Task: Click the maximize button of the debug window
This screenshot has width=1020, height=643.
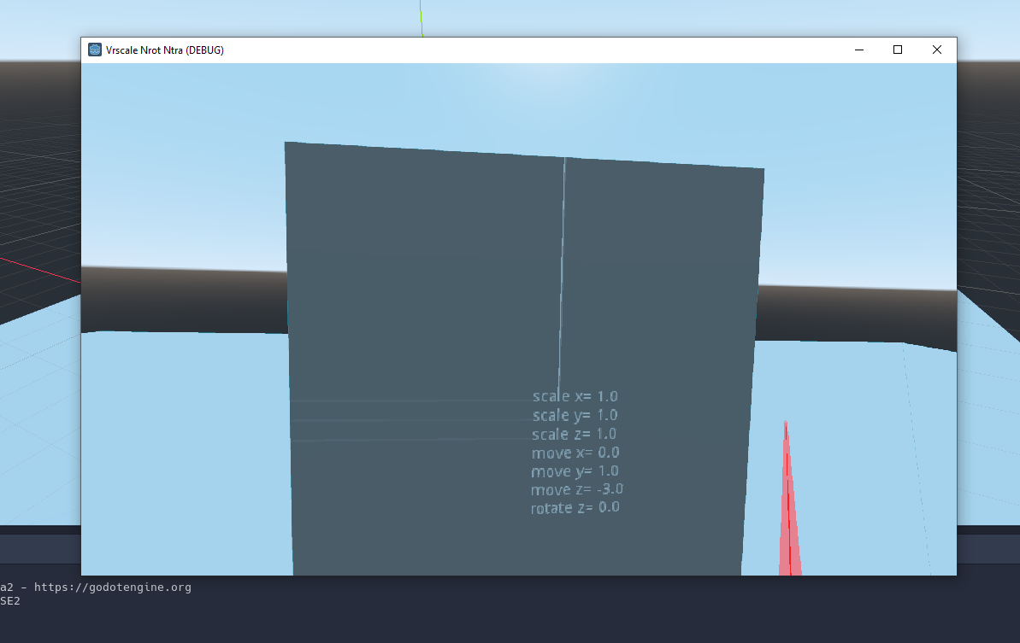Action: click(897, 50)
